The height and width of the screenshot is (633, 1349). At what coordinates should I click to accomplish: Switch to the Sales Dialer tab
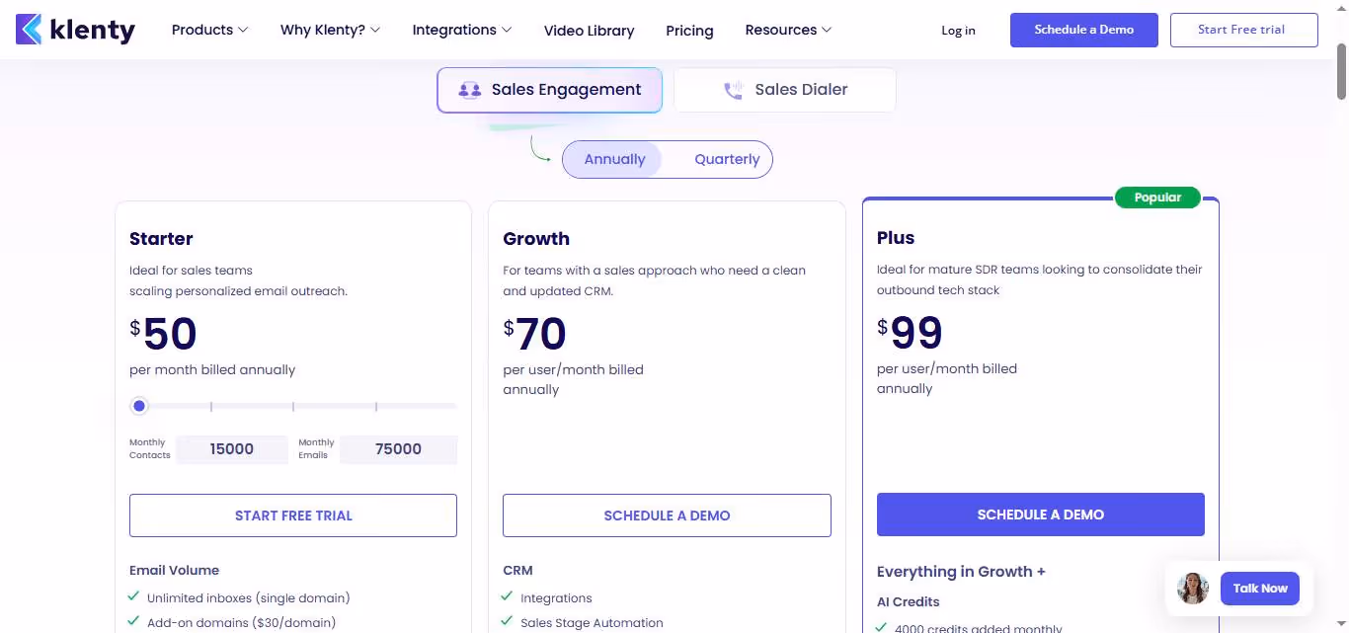click(785, 90)
